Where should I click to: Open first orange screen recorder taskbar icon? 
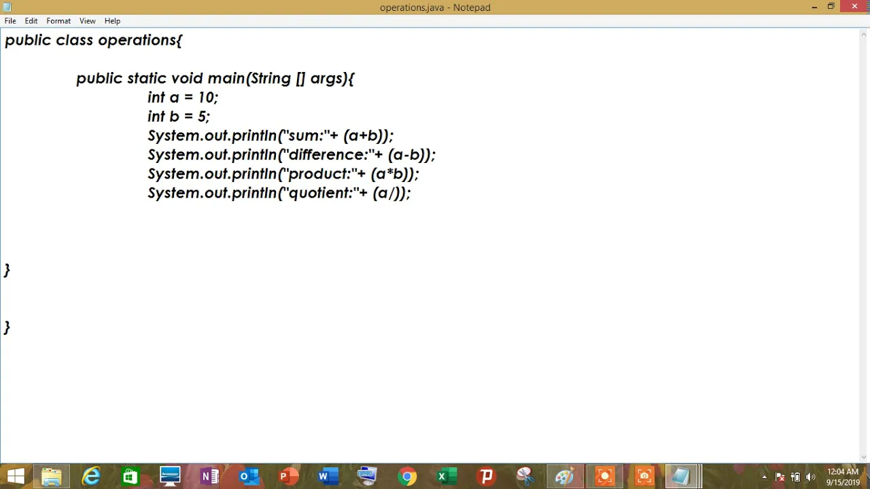click(x=604, y=476)
